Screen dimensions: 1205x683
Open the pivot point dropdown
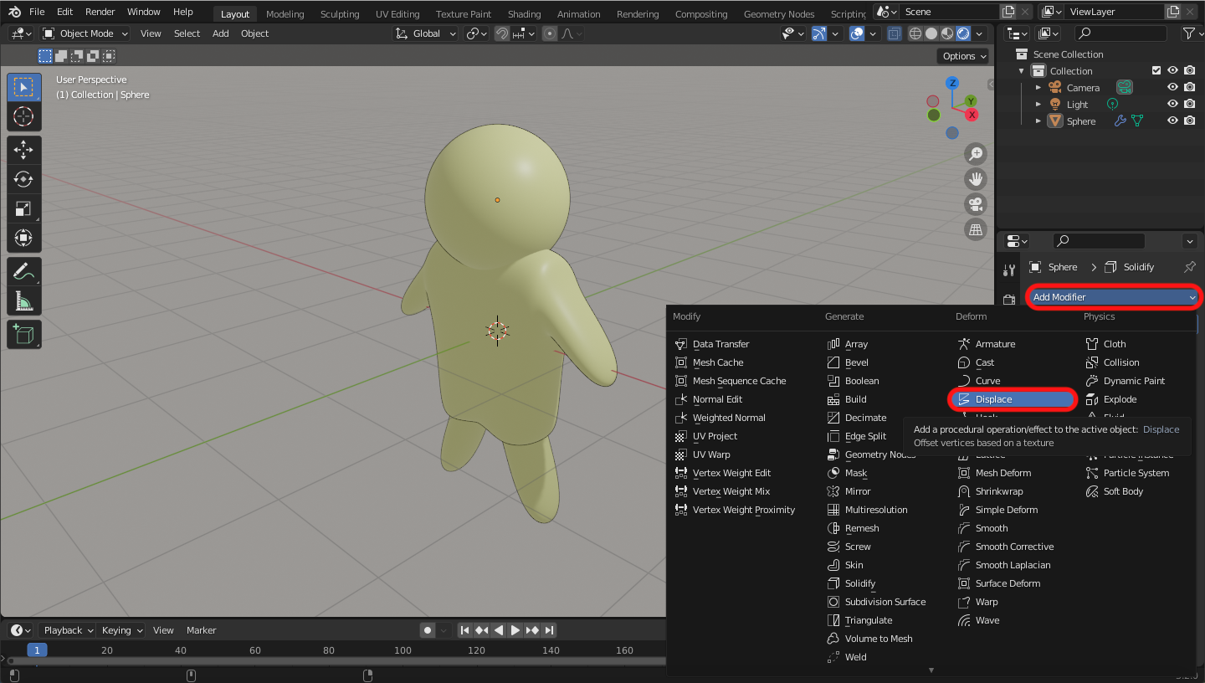pos(477,33)
